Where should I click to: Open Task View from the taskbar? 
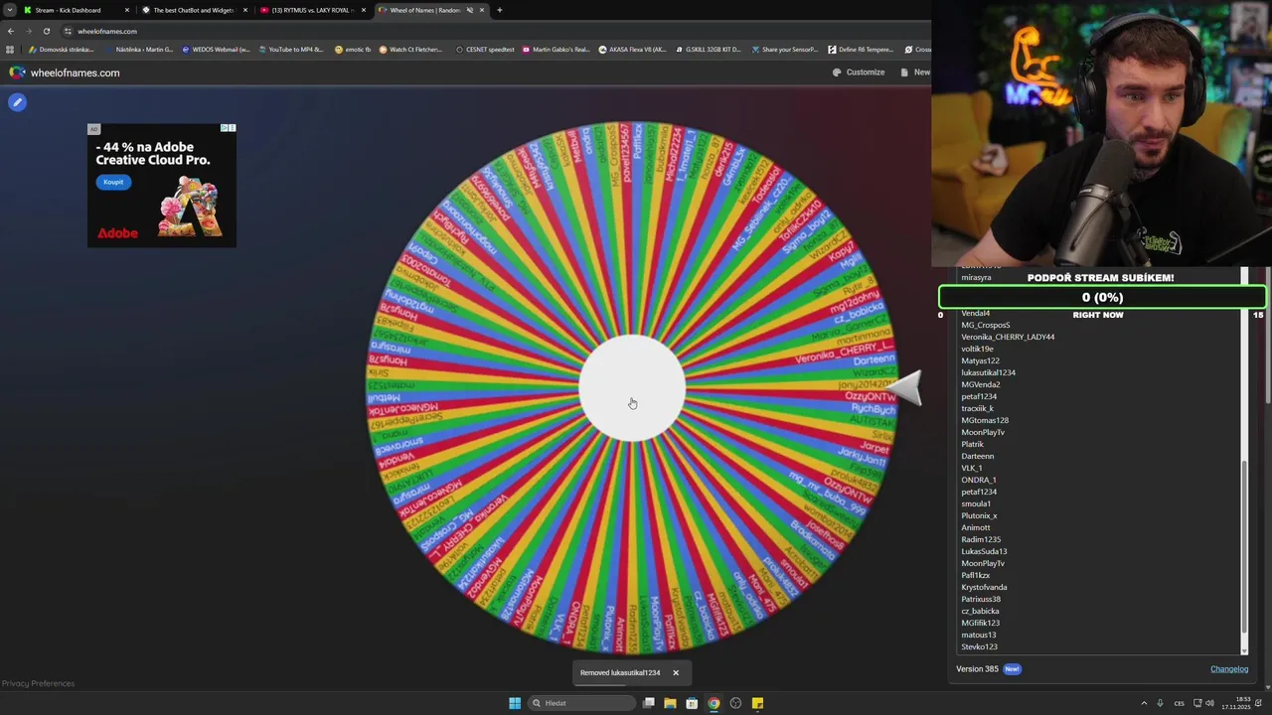[649, 703]
